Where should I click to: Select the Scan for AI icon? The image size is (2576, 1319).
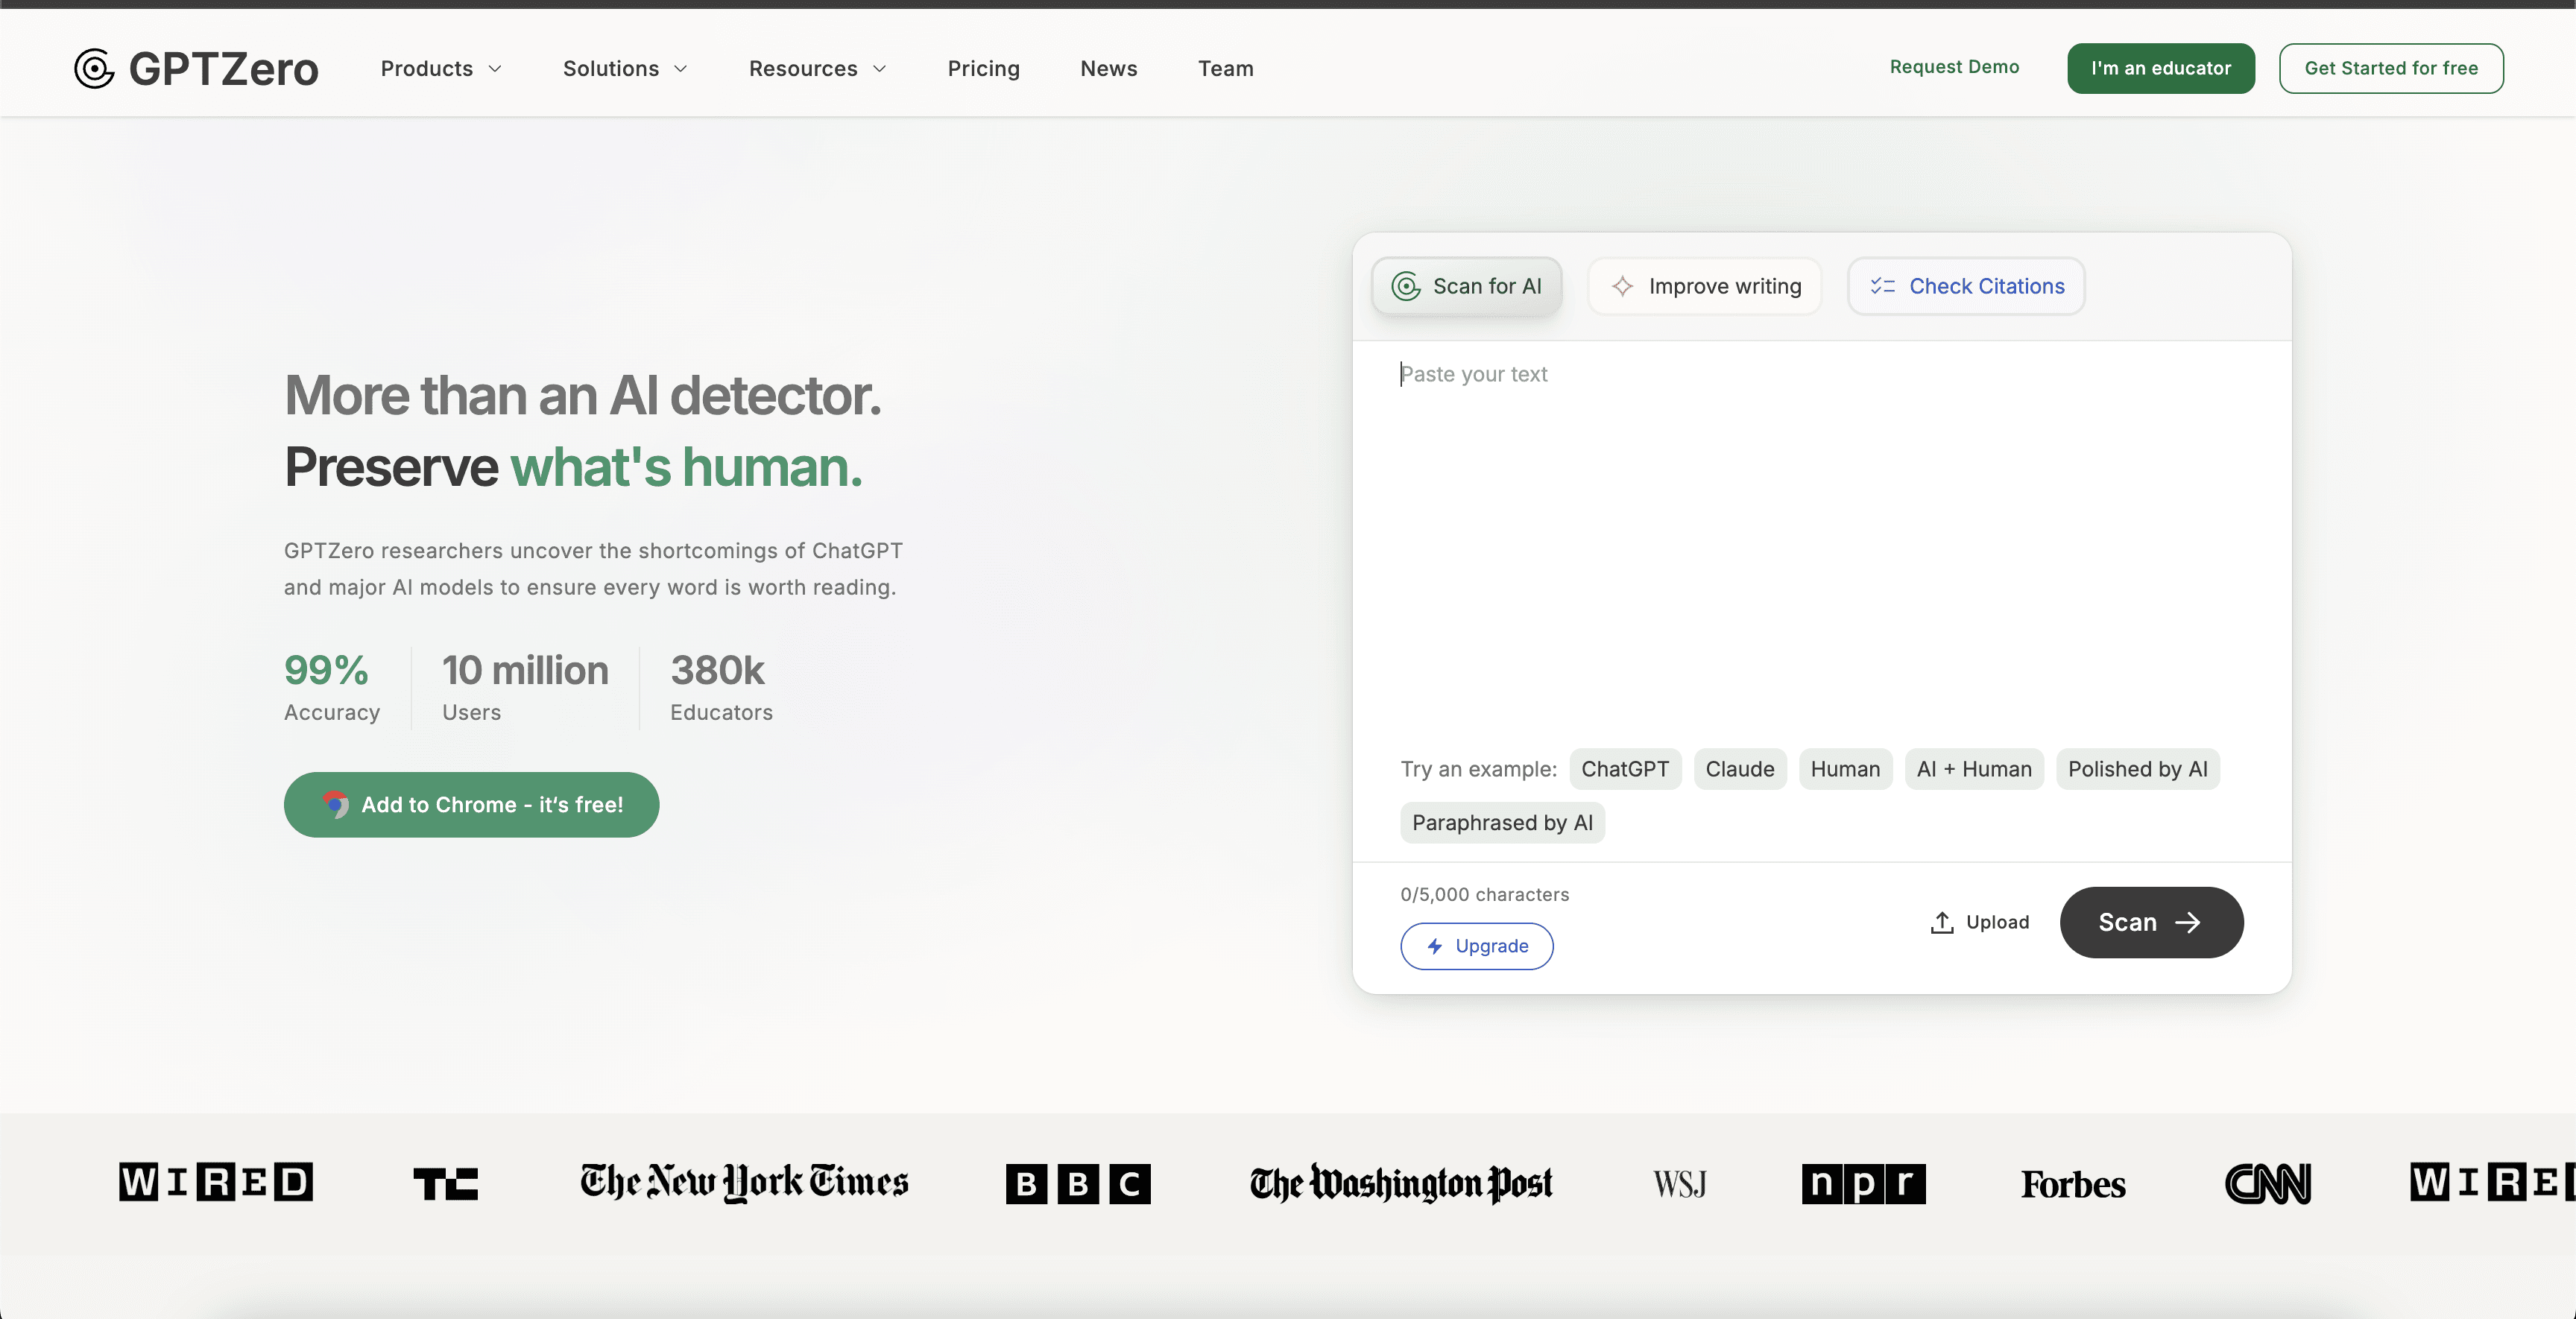[1406, 286]
